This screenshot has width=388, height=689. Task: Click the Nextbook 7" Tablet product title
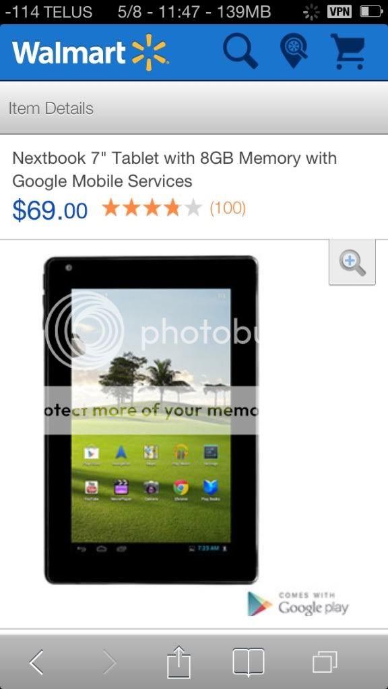point(174,169)
